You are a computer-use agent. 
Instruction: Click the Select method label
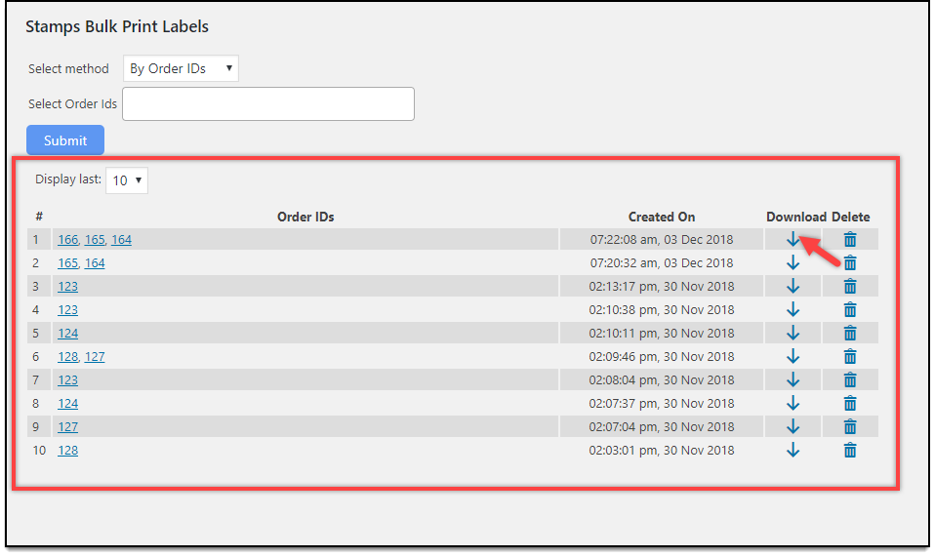68,68
